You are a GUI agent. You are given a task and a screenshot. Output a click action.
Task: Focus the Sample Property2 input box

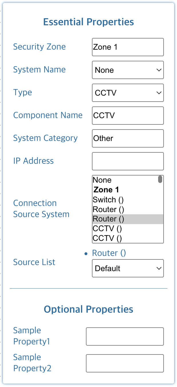point(125,363)
